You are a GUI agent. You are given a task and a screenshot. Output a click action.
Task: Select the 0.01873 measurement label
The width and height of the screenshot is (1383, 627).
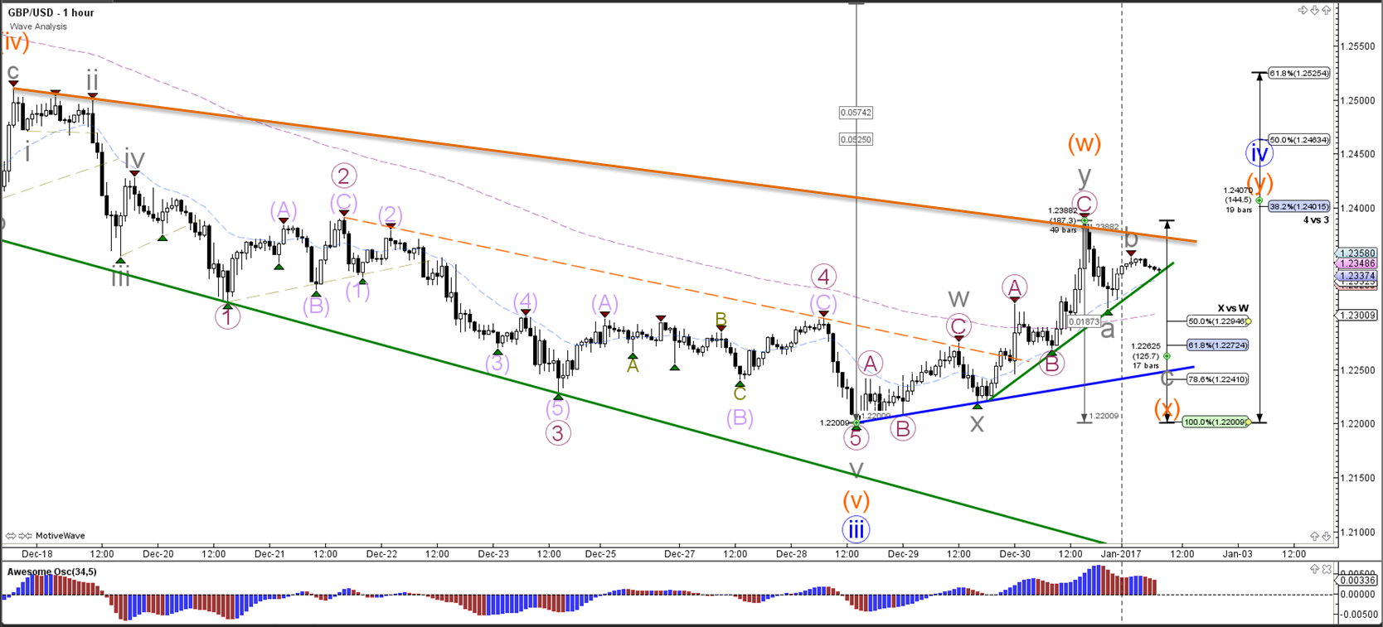click(1084, 321)
